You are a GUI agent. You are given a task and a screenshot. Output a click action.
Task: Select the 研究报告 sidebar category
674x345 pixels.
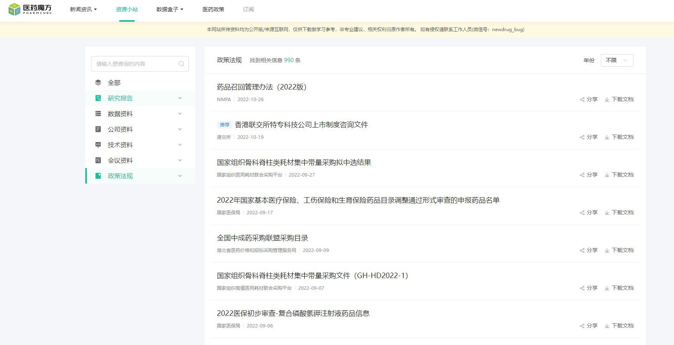(140, 98)
